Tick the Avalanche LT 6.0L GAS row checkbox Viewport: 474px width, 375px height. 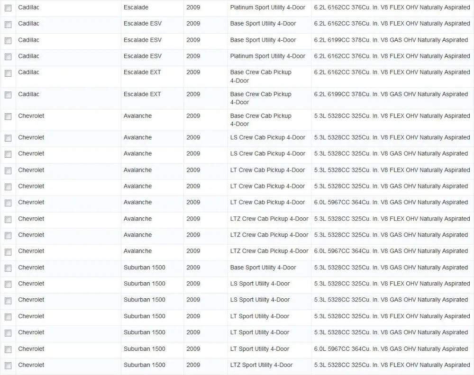(8, 203)
